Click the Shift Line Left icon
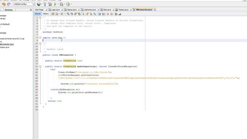This screenshot has height=139, width=247. point(100,14)
